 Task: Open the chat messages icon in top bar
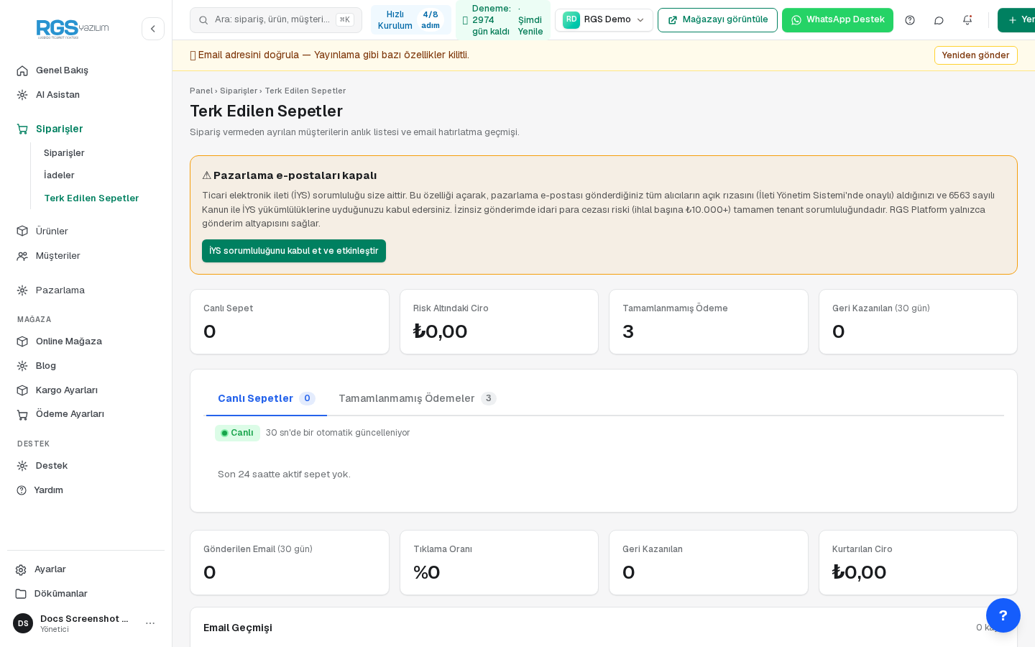(x=939, y=20)
